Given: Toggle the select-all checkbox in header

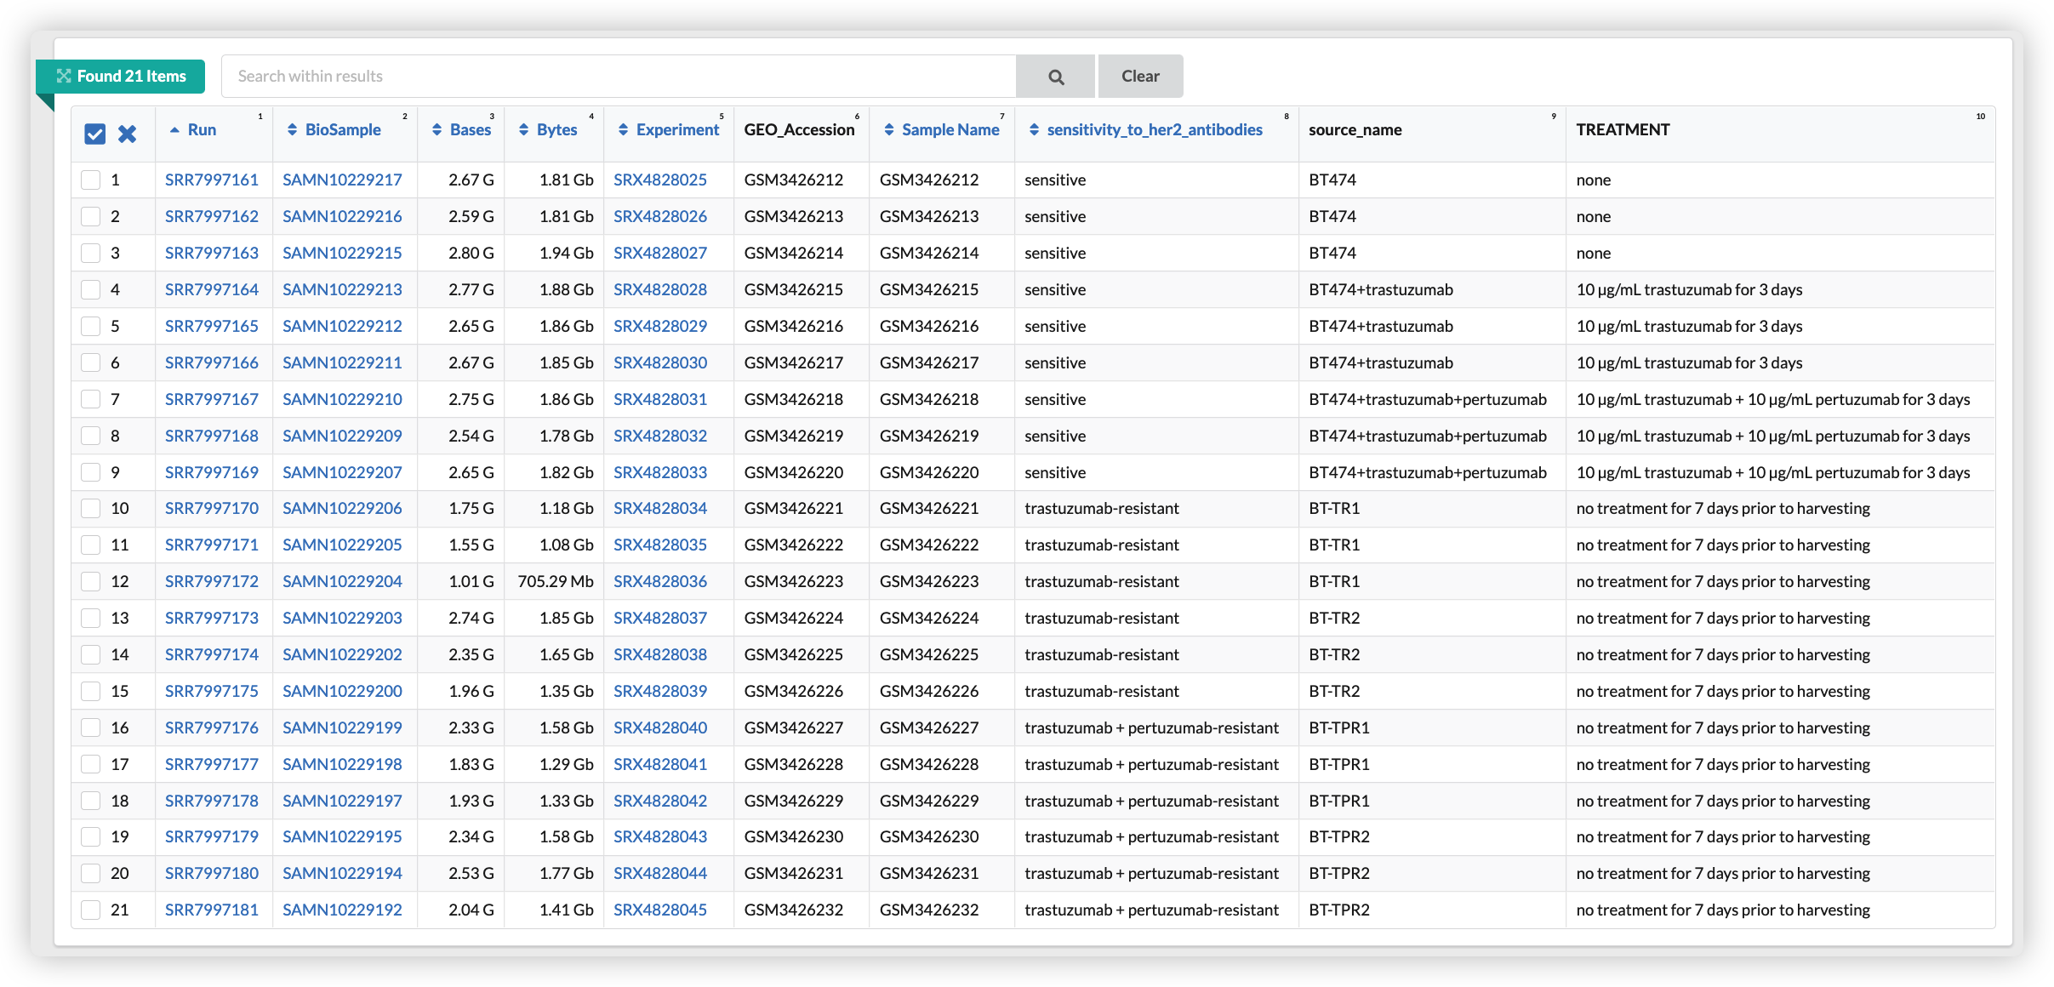Looking at the screenshot, I should (x=94, y=134).
